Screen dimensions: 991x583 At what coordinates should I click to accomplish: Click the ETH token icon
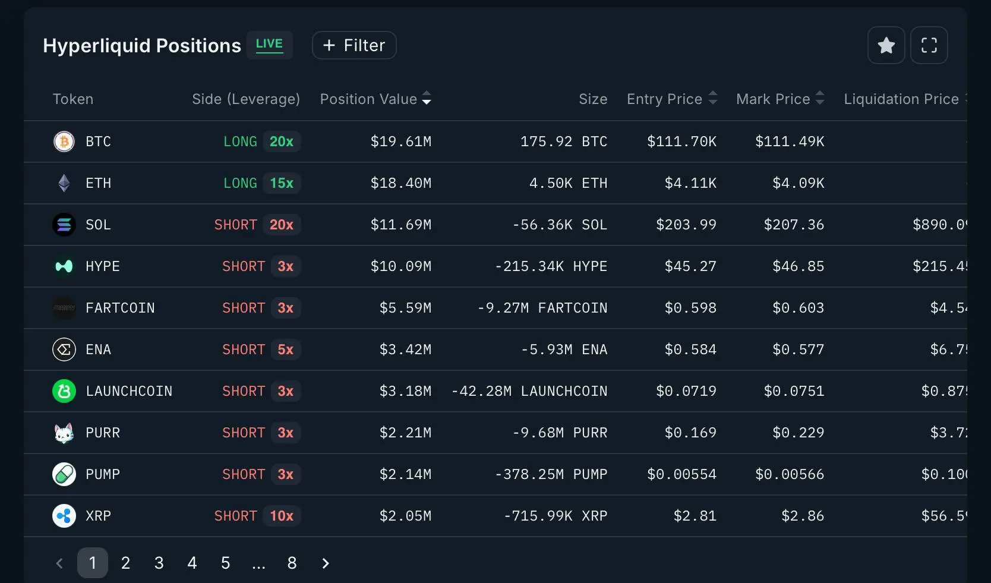click(64, 183)
